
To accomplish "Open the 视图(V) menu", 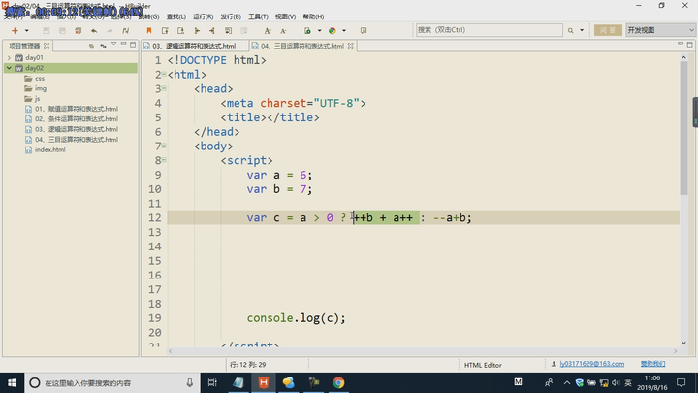I will click(x=285, y=16).
